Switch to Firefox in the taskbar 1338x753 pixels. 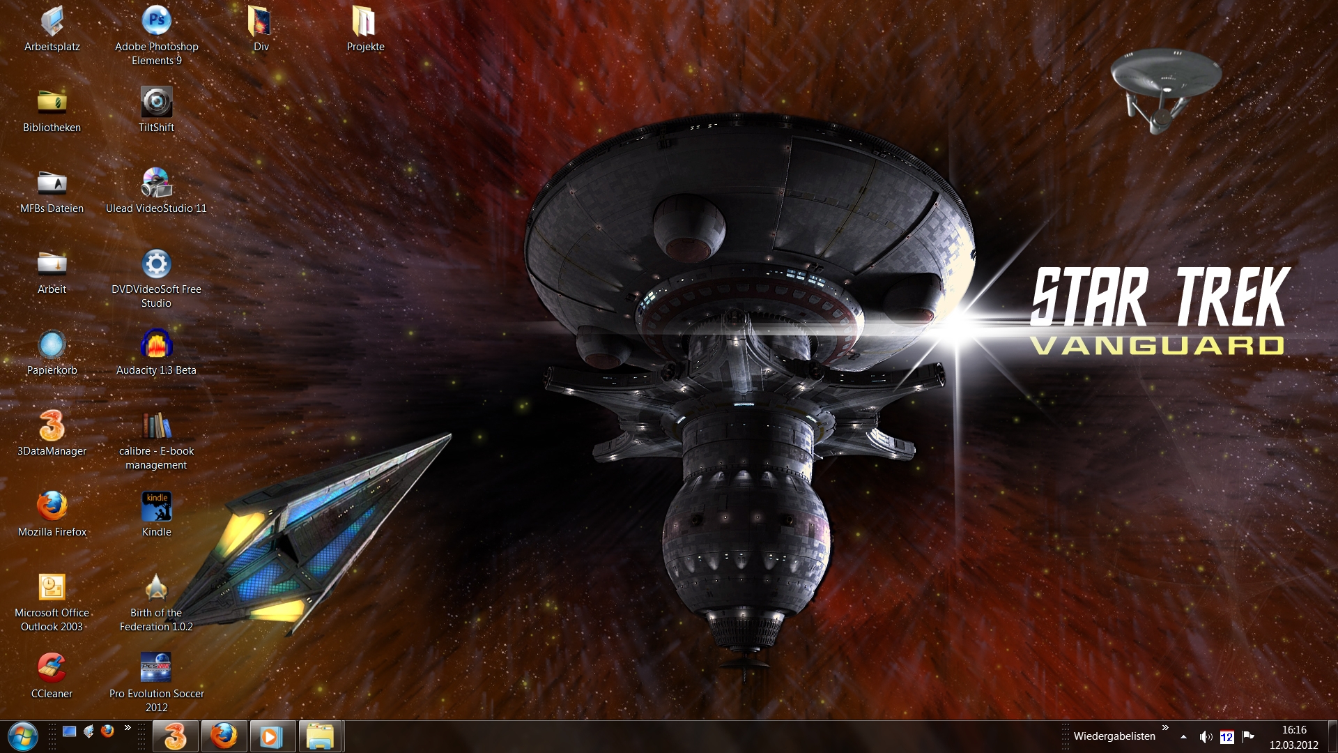tap(224, 736)
